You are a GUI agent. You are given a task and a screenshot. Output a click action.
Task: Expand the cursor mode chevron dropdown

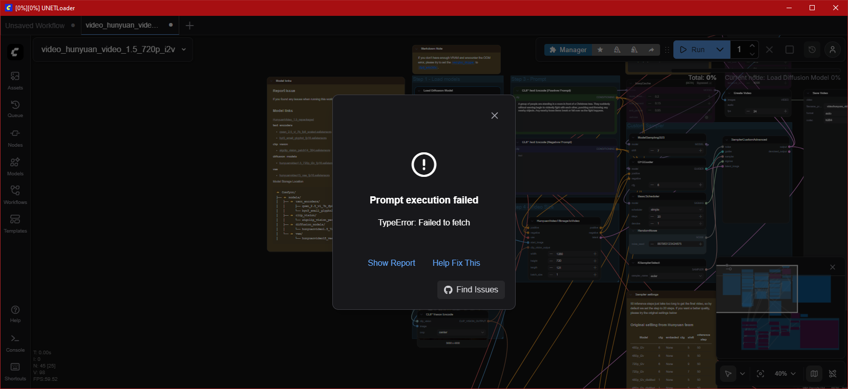point(743,374)
